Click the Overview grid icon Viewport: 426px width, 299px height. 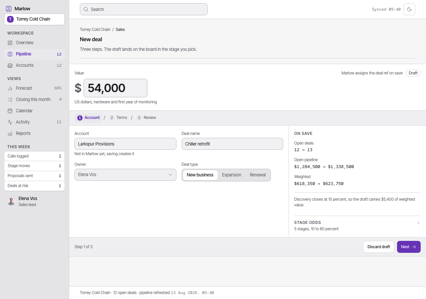(10, 43)
